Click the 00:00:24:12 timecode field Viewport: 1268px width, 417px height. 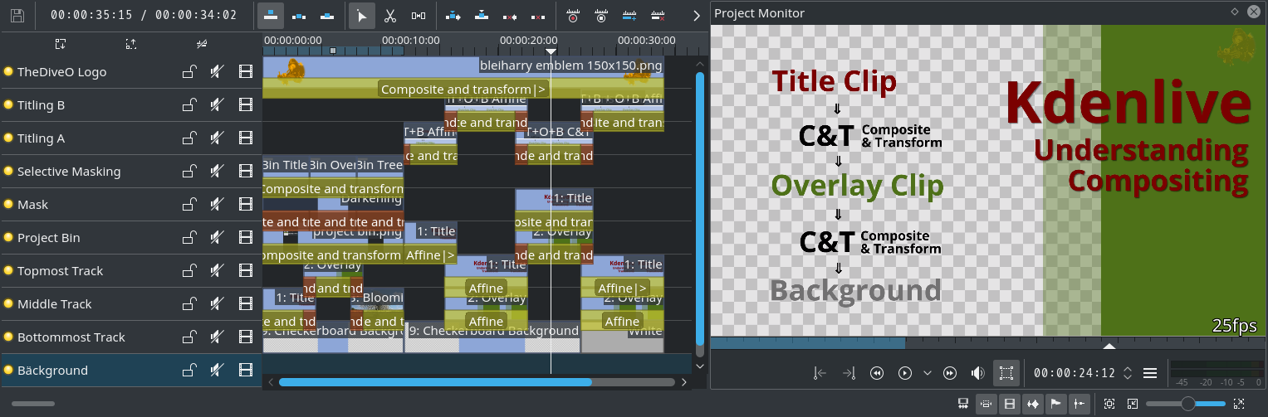1075,373
